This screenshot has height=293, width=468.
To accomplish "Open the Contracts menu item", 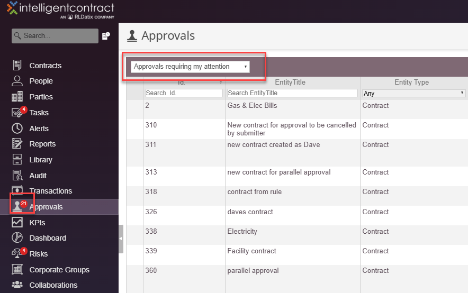I will pyautogui.click(x=46, y=66).
